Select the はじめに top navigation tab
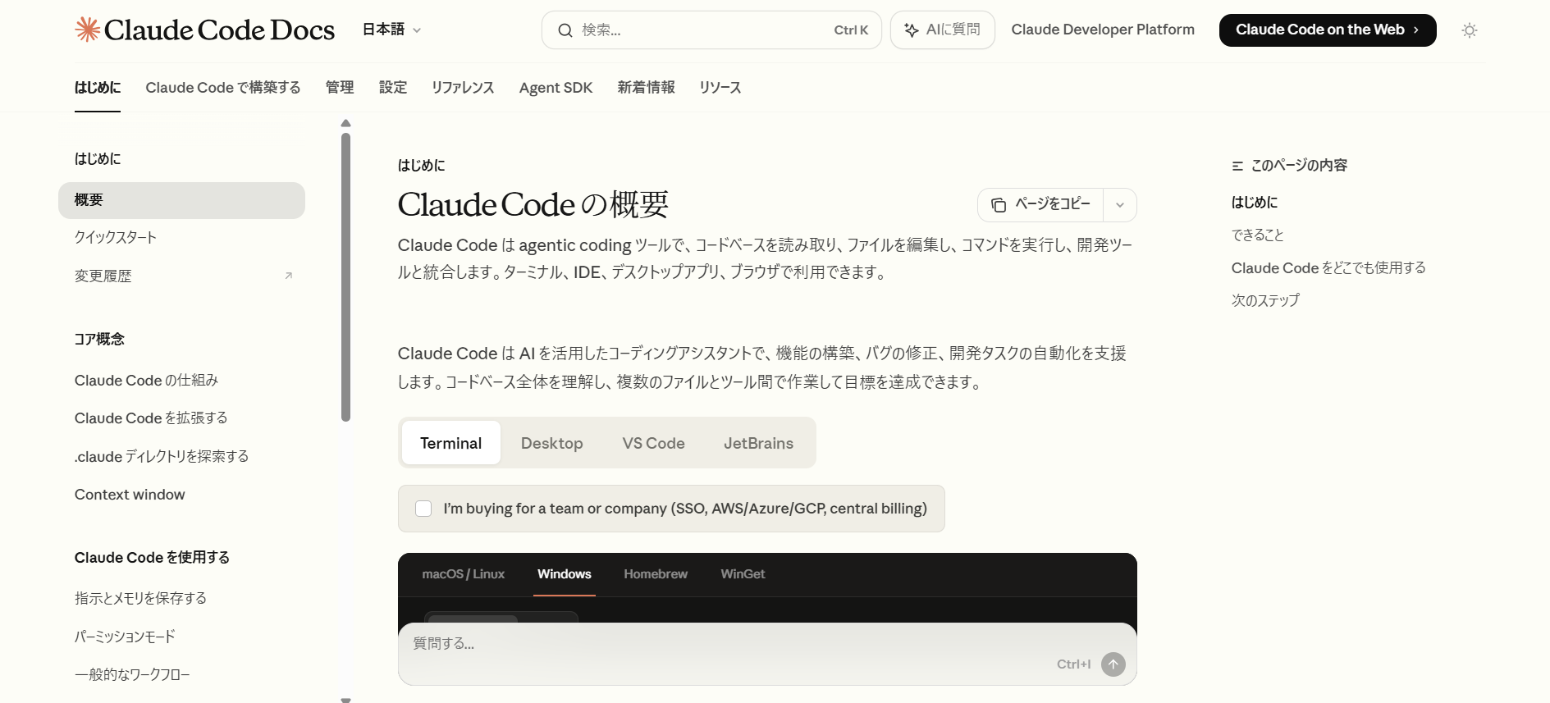The width and height of the screenshot is (1550, 703). click(98, 88)
